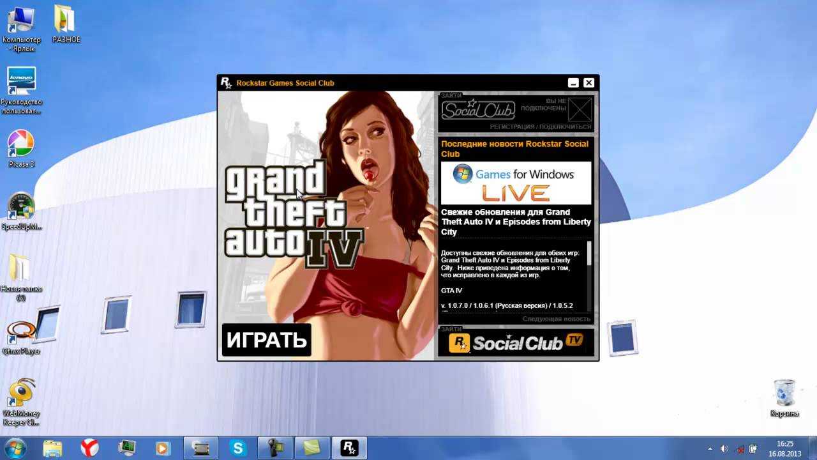Open the media player taskbar icon
The height and width of the screenshot is (460, 817).
[x=164, y=448]
